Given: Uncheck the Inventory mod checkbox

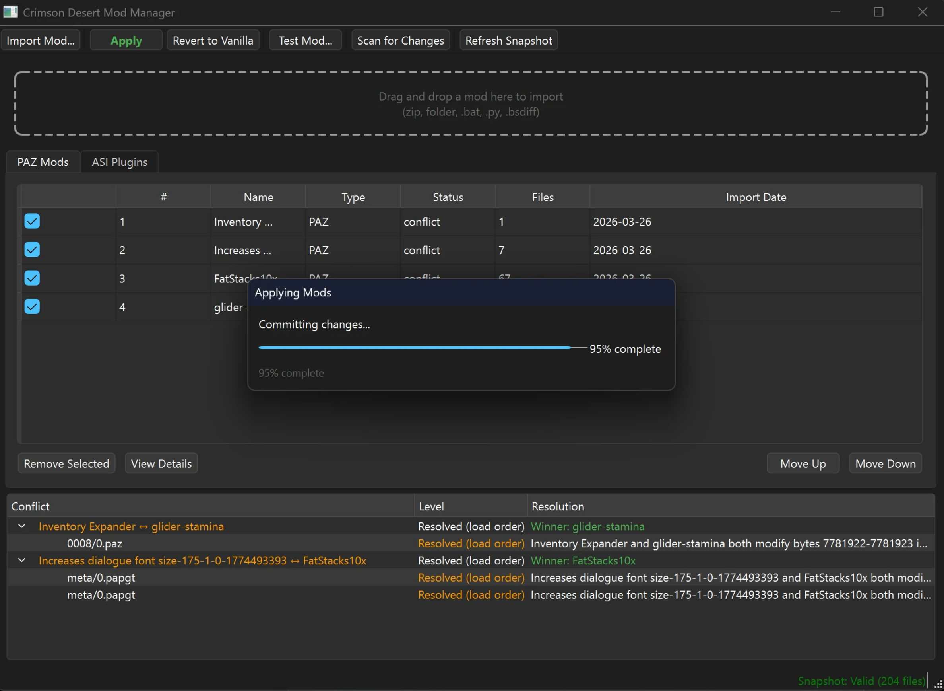Looking at the screenshot, I should (x=32, y=221).
